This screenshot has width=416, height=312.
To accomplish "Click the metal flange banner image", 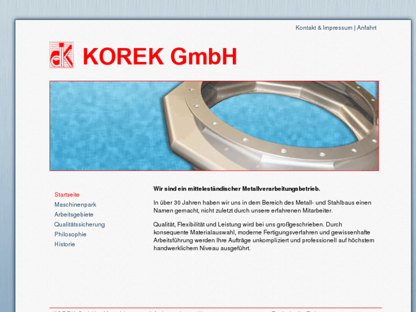I will click(x=214, y=125).
